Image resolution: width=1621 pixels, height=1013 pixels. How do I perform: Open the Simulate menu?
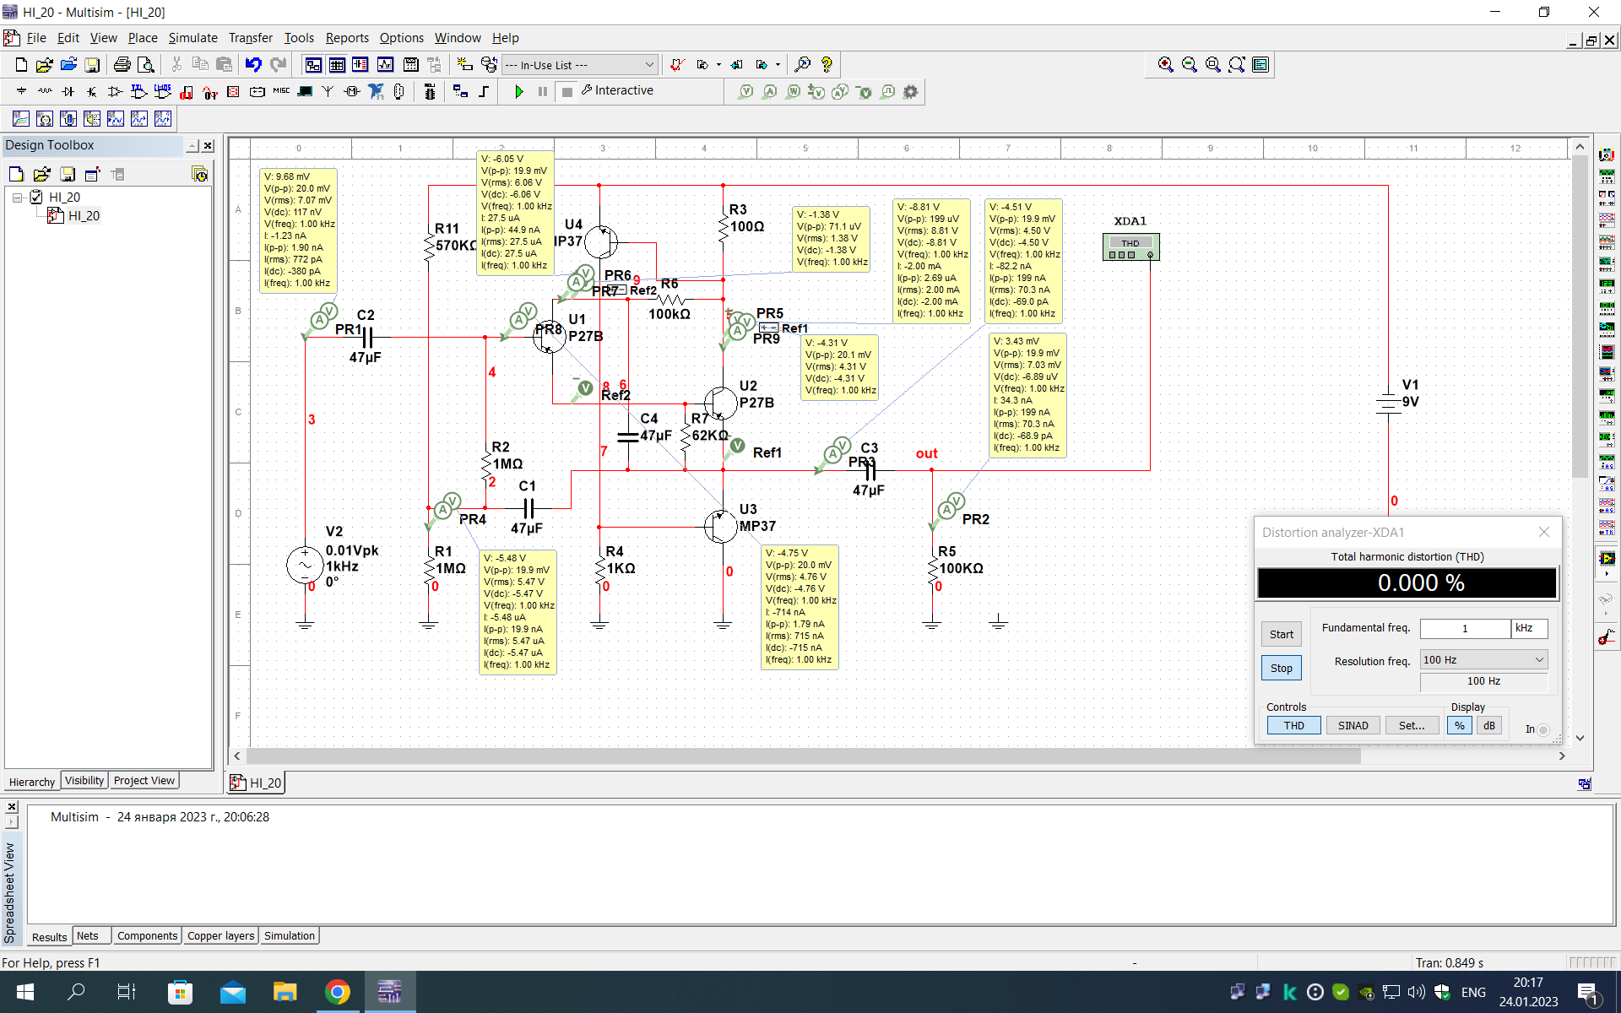coord(192,38)
